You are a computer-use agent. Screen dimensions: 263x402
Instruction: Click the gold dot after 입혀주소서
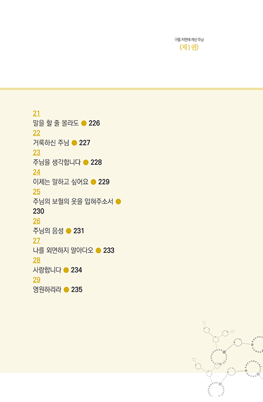118,201
